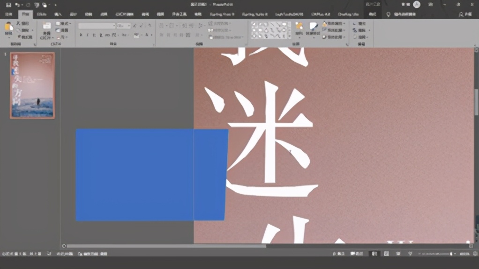Copy the selected shape
The width and height of the screenshot is (479, 269).
[23, 30]
